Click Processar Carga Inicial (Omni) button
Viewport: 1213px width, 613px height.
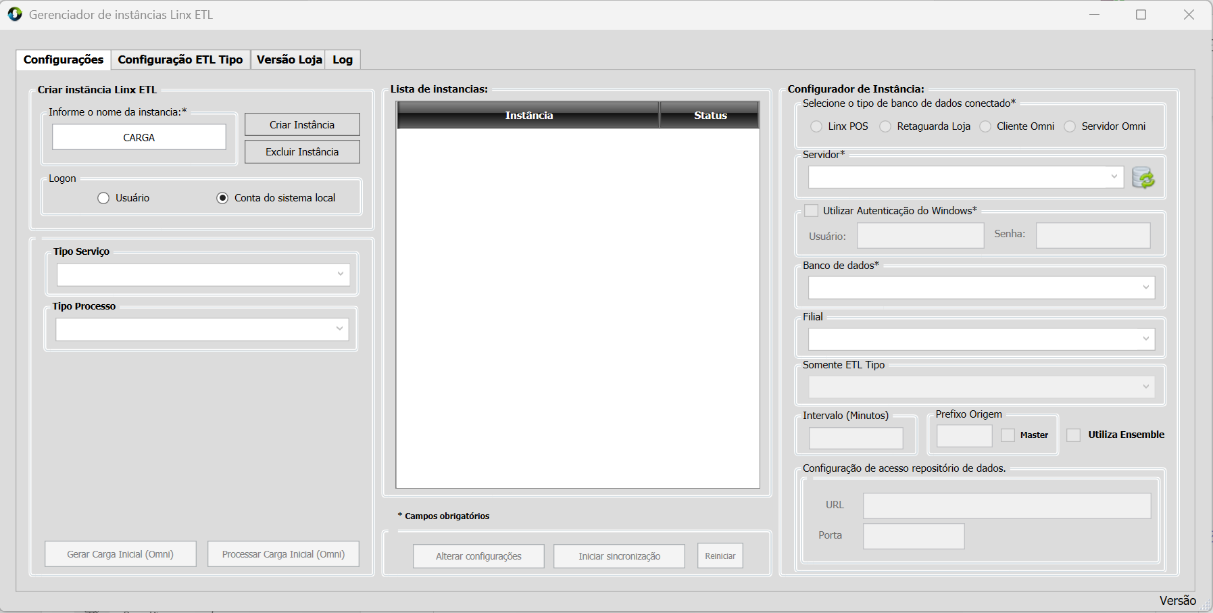(283, 554)
